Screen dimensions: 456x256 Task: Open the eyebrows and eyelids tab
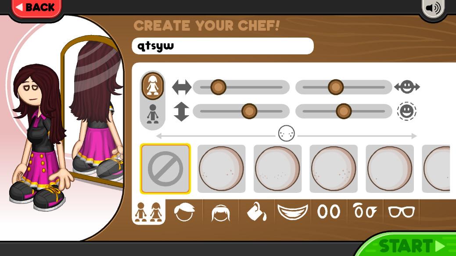(365, 211)
